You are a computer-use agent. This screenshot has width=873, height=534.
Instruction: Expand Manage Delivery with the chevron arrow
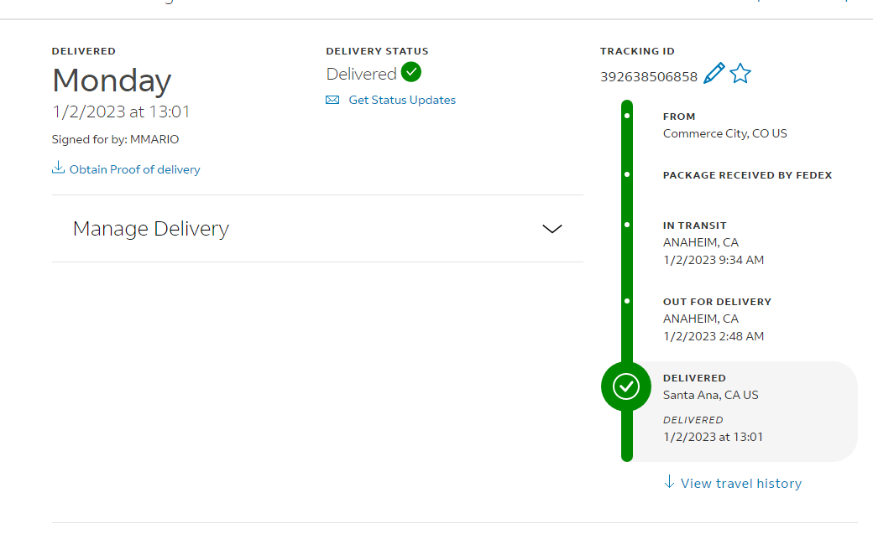click(x=552, y=229)
